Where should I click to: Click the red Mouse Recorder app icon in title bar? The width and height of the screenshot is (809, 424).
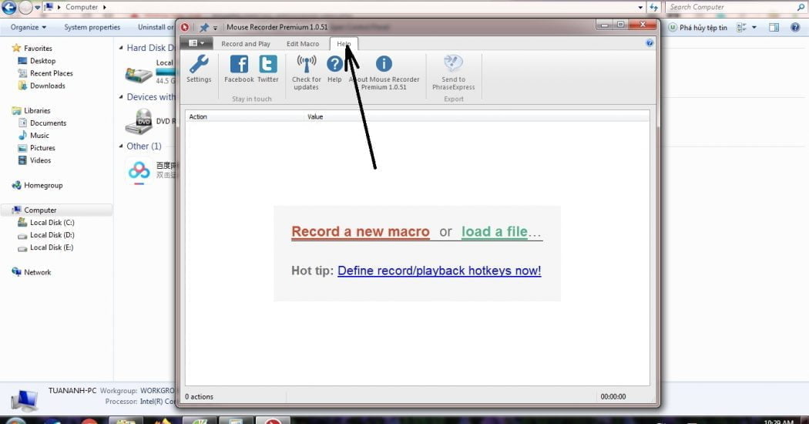(185, 28)
